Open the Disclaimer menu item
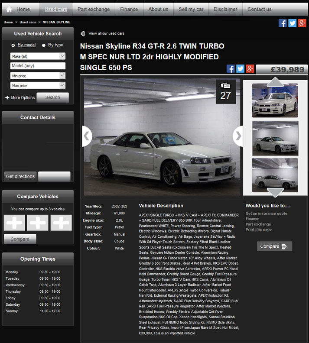This screenshot has height=343, width=309. (x=225, y=9)
